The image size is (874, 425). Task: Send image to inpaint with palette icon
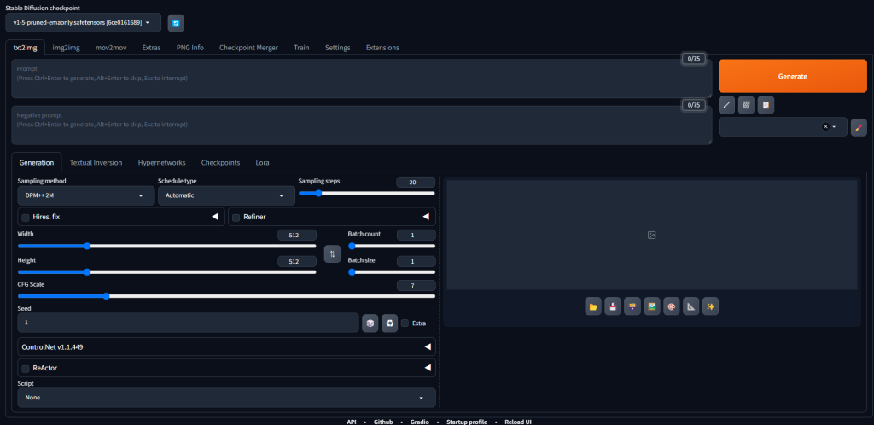click(671, 306)
